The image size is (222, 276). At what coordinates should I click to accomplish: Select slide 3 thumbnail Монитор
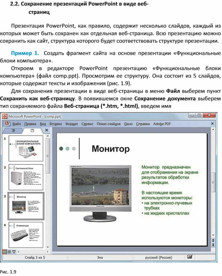click(x=26, y=206)
